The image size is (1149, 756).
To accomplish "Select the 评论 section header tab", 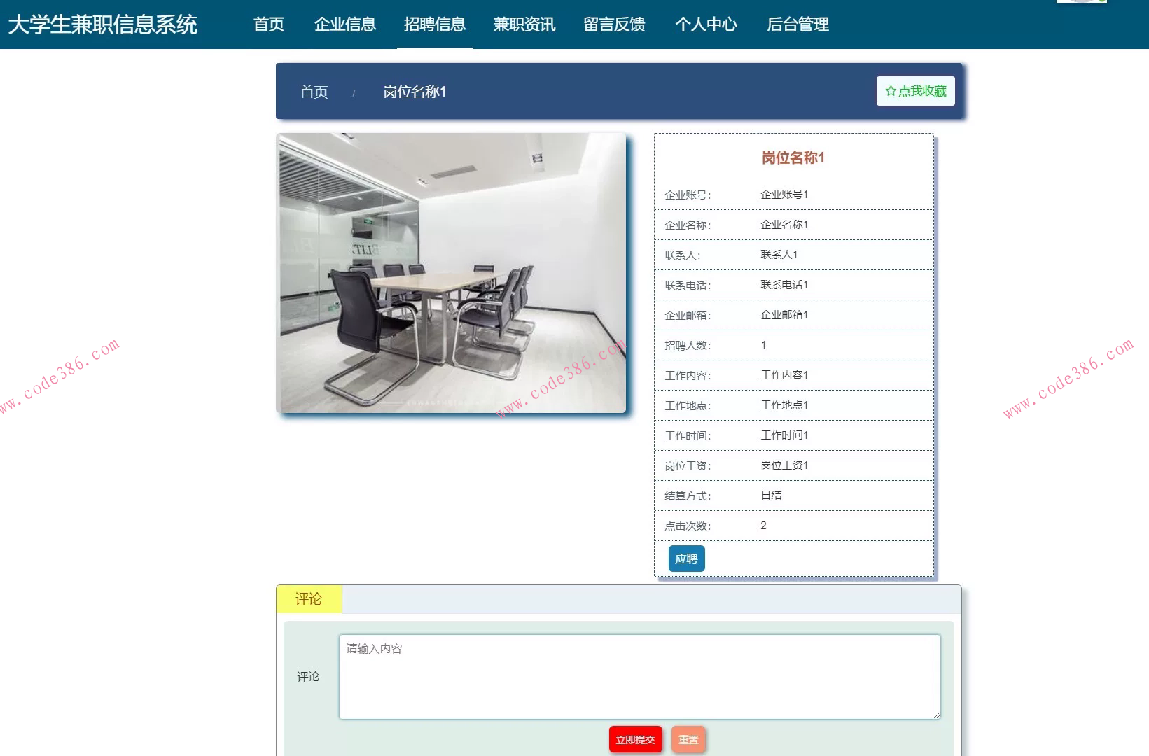I will tap(309, 598).
